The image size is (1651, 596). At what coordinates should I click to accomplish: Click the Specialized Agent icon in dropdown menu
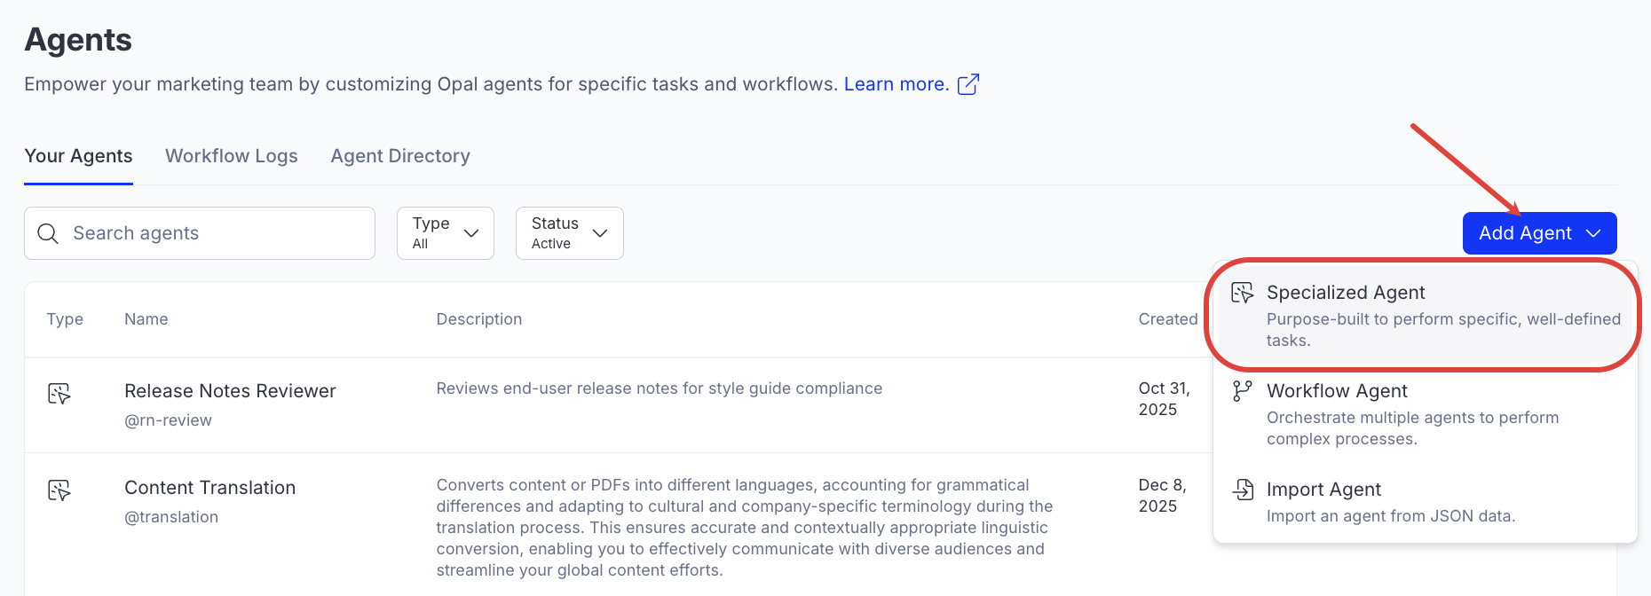pos(1242,293)
